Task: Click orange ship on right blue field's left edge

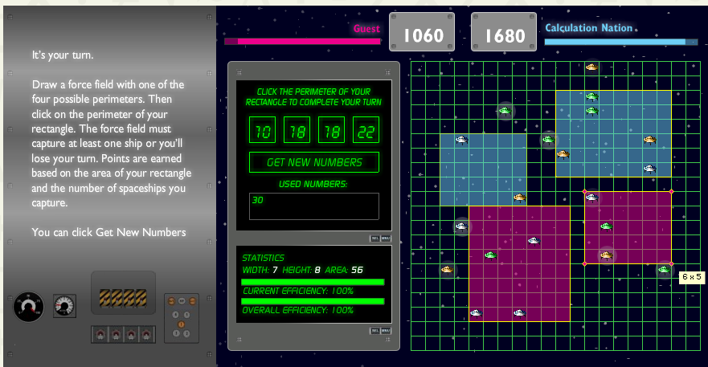Action: click(x=563, y=154)
